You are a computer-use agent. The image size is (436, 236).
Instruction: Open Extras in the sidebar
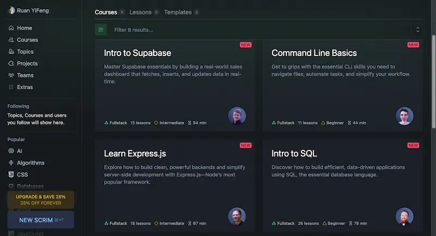(x=21, y=87)
